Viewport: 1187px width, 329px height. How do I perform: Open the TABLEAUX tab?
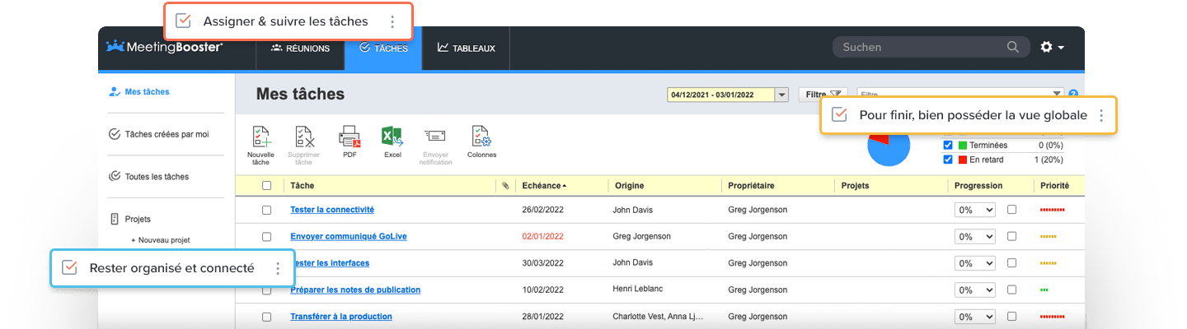[467, 49]
